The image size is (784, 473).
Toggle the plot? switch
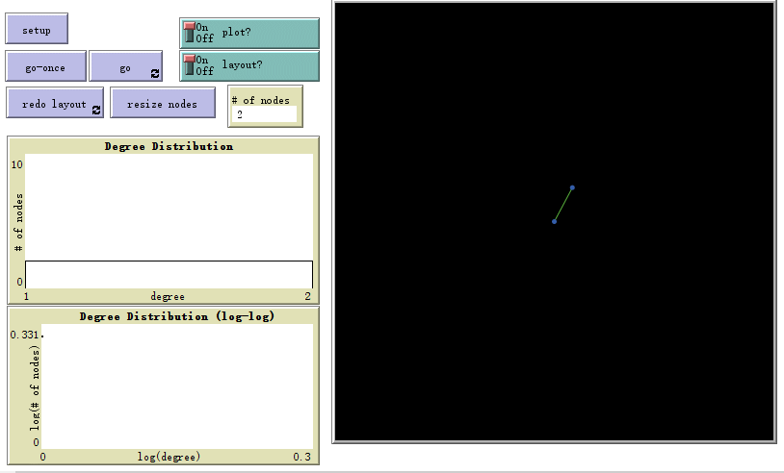249,34
